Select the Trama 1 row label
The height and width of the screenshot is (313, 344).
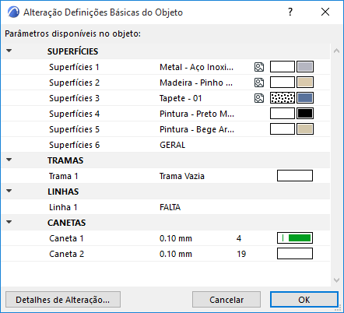(x=64, y=176)
